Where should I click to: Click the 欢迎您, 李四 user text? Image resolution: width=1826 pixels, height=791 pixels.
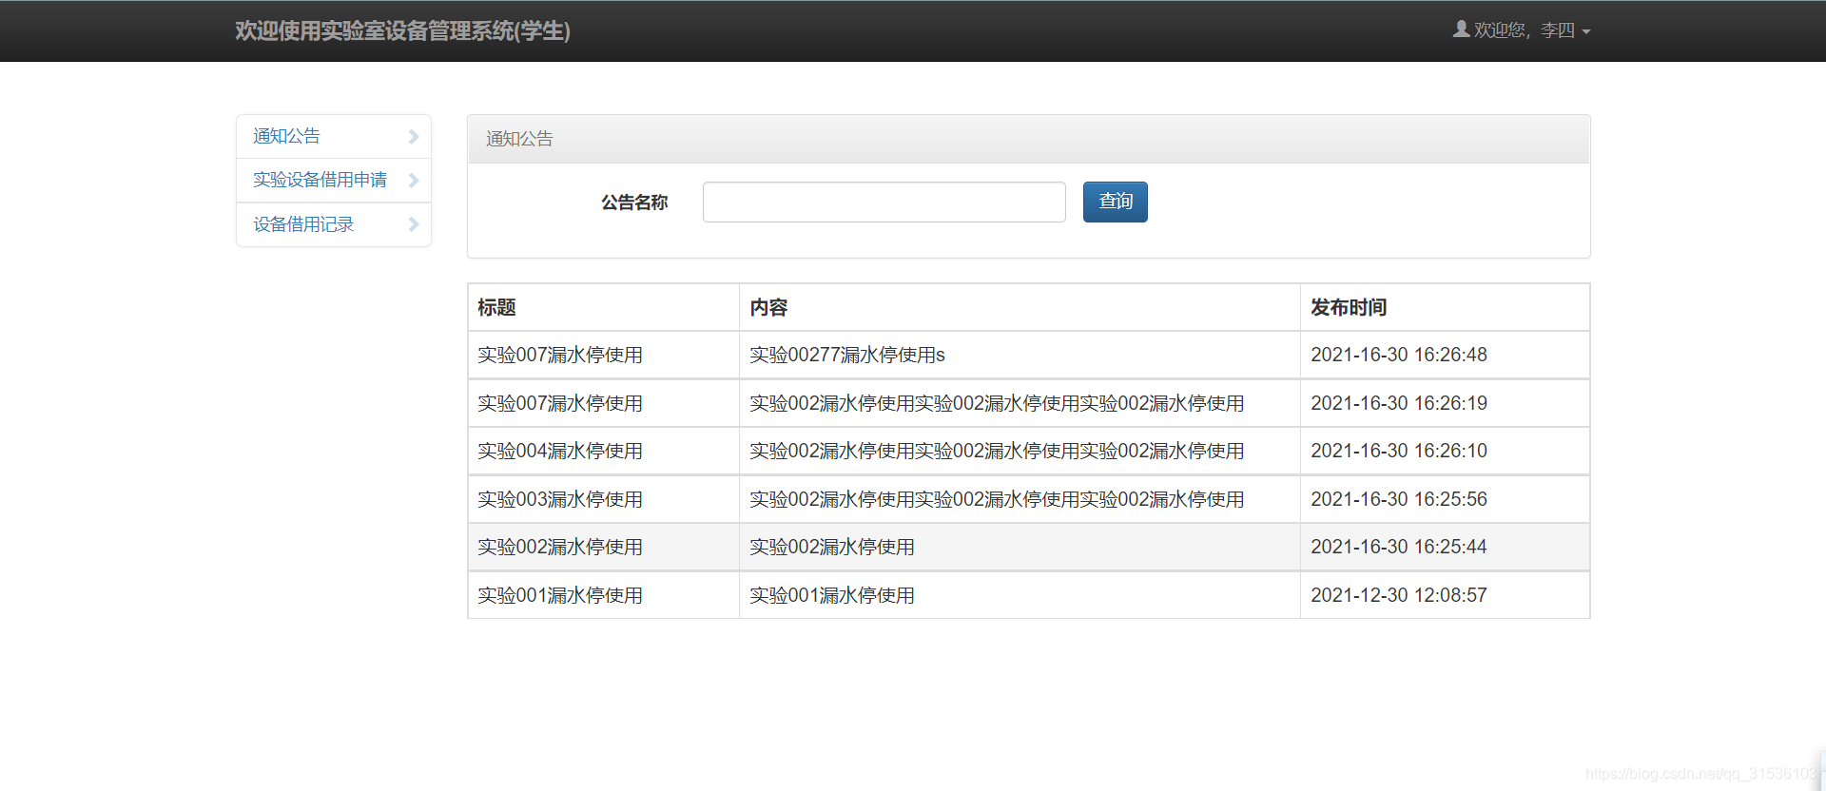1524,30
